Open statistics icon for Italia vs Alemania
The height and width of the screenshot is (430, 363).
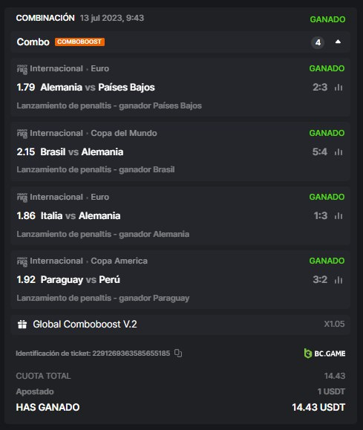point(339,216)
